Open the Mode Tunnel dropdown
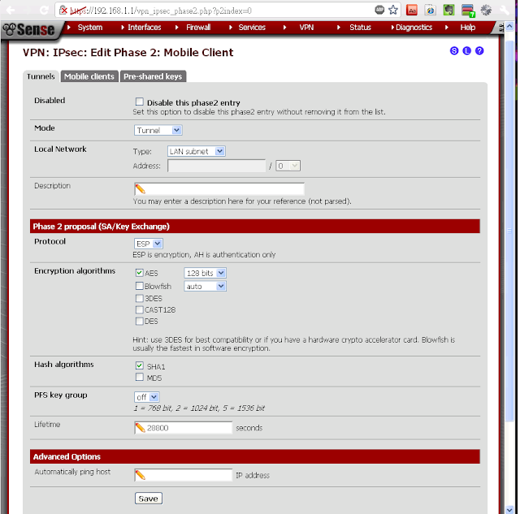Image resolution: width=520 pixels, height=514 pixels. 158,130
